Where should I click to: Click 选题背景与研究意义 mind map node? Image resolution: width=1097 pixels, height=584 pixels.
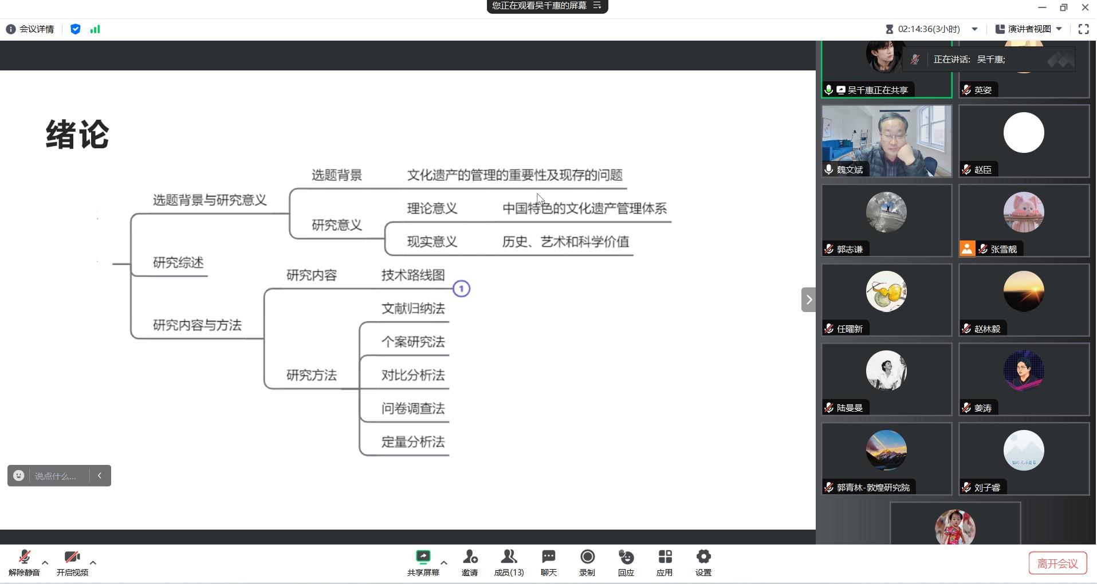coord(210,200)
